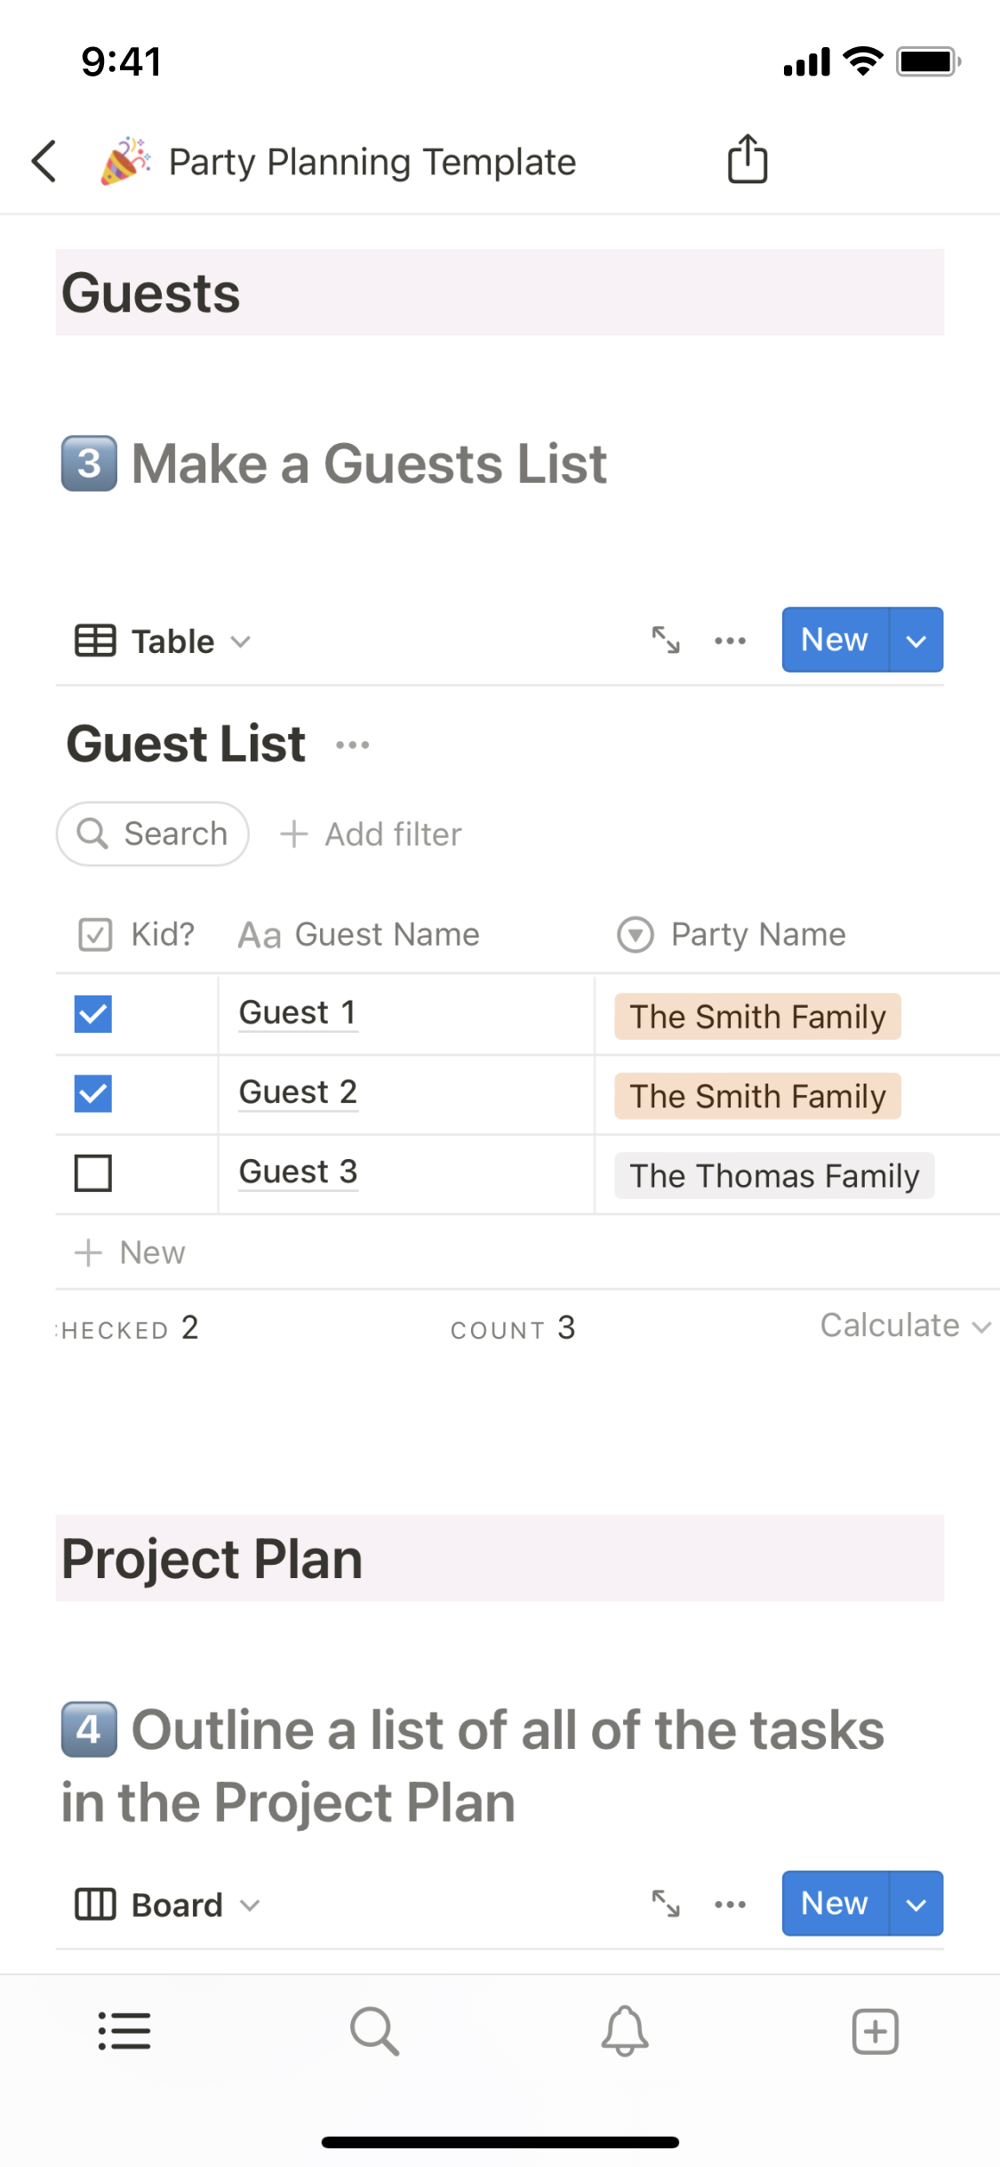The image size is (1000, 2167).
Task: Expand Guest List table to full screen
Action: tap(666, 640)
